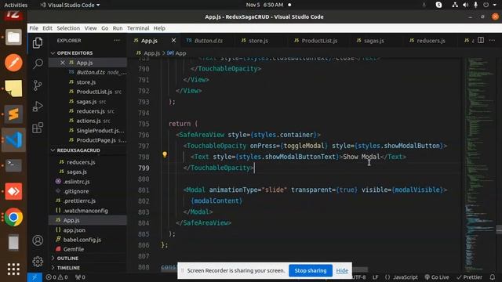
Task: Open SingleProduct.js in Open Editors
Action: pos(100,131)
